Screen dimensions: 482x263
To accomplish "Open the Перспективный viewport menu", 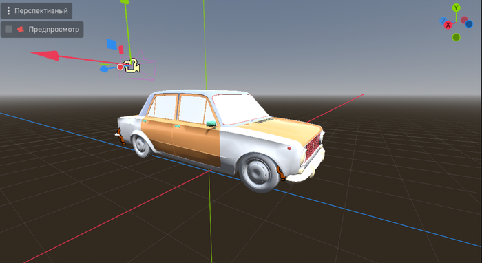I will click(x=36, y=11).
